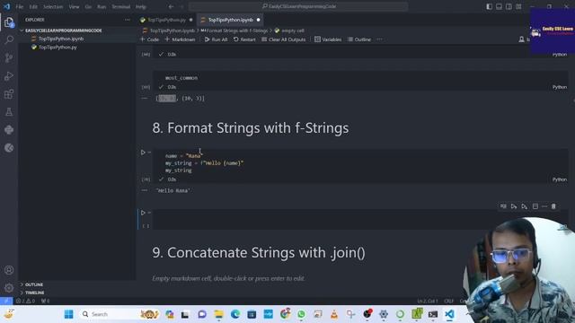Open Microsoft Edge from taskbar
This screenshot has width=575, height=323.
point(235,314)
